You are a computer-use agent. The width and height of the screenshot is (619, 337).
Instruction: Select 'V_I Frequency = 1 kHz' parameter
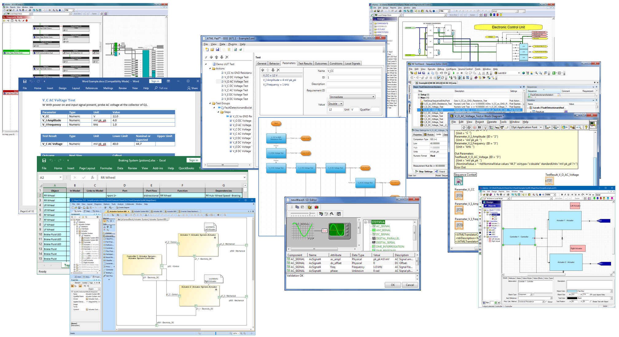276,85
